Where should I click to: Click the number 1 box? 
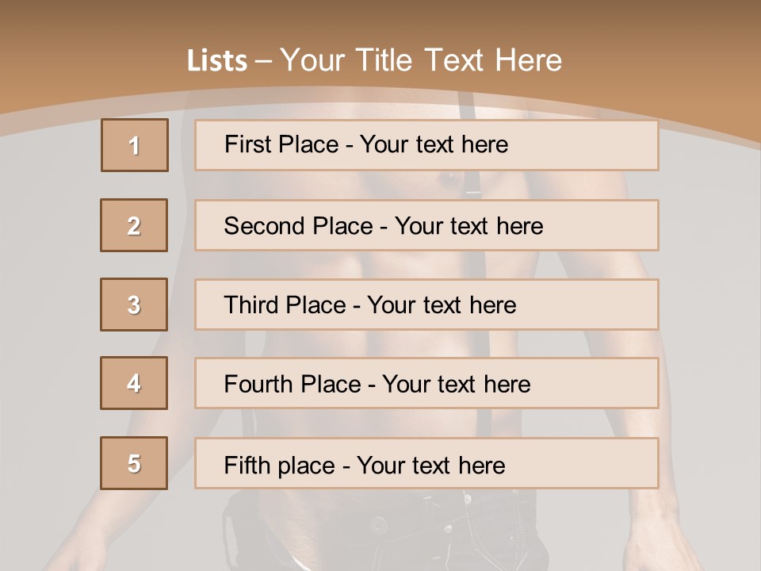(135, 145)
